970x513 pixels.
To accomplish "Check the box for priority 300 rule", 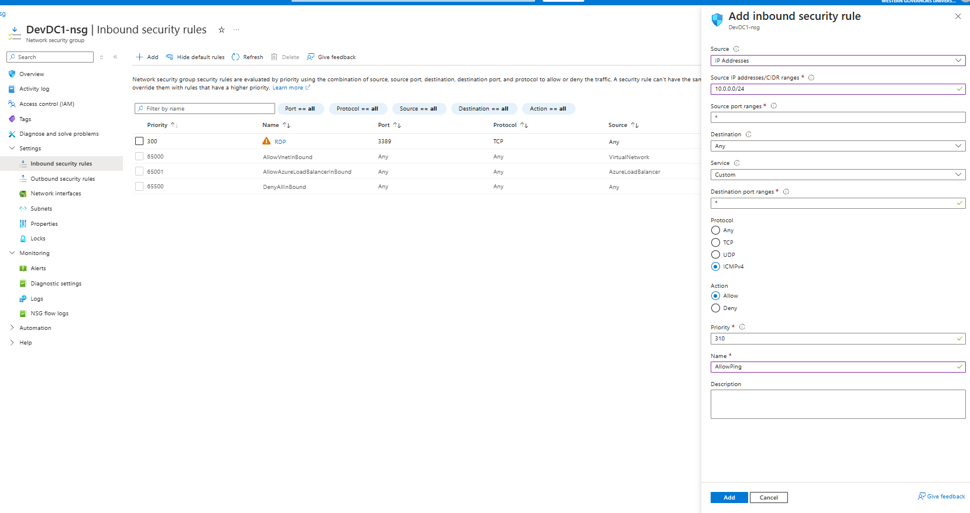I will (139, 141).
